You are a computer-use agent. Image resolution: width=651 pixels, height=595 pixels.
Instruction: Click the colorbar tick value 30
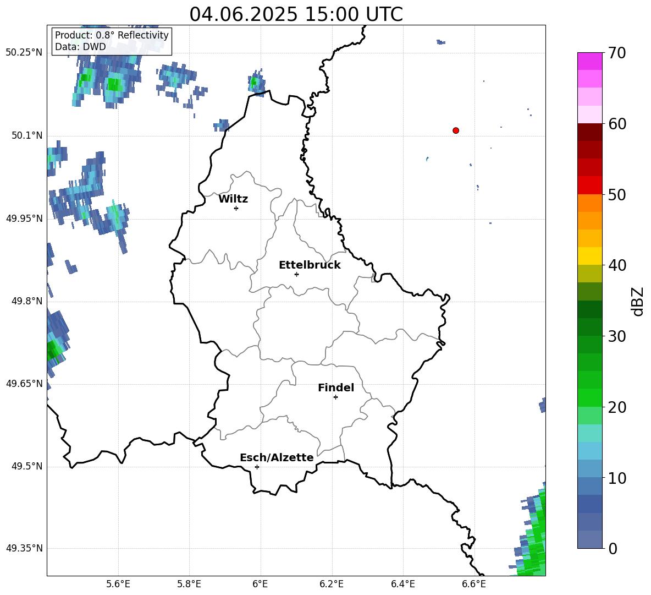(x=617, y=336)
